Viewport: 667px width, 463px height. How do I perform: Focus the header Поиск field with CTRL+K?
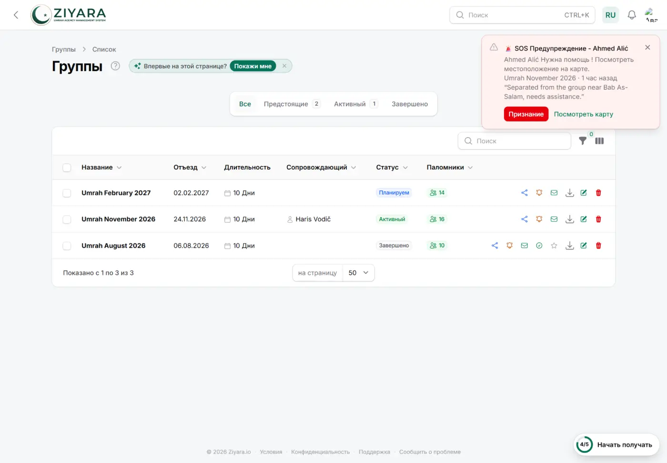coord(523,15)
